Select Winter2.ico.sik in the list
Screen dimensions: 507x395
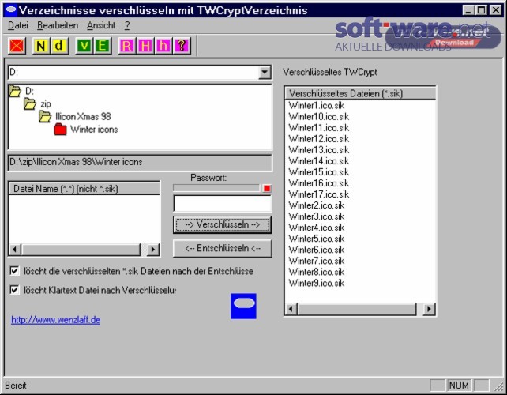(317, 205)
